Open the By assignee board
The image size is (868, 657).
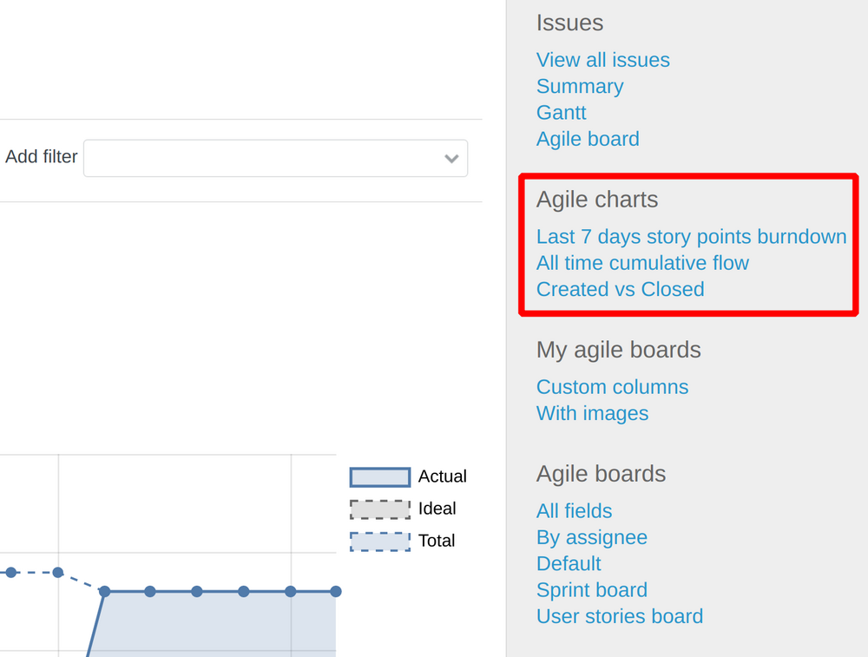coord(592,537)
